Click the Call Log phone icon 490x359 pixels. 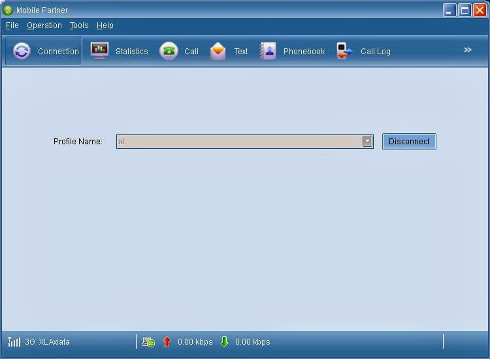[x=344, y=51]
